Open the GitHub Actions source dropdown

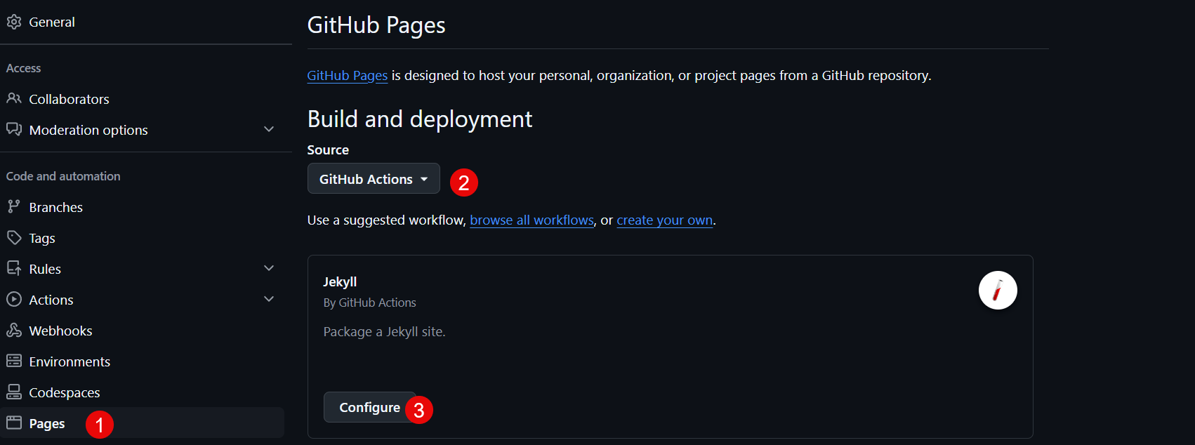point(374,179)
